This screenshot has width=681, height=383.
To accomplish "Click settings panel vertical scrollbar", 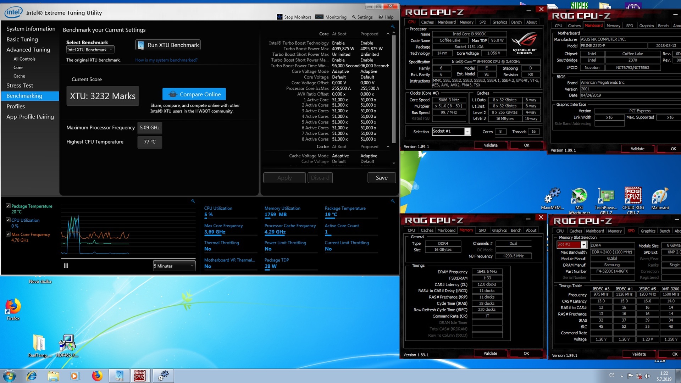I will click(x=393, y=89).
